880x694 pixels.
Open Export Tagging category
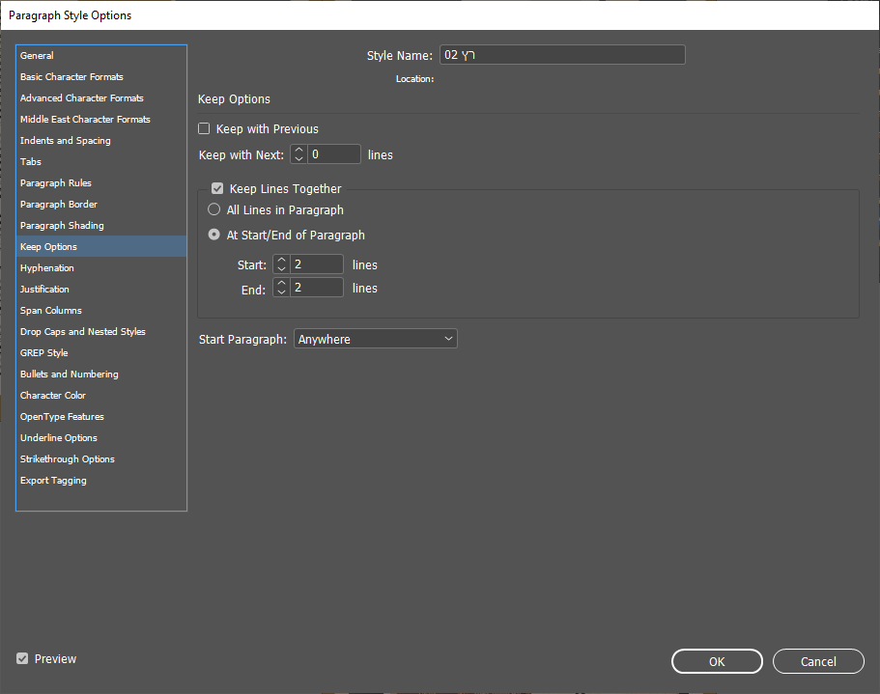point(101,481)
